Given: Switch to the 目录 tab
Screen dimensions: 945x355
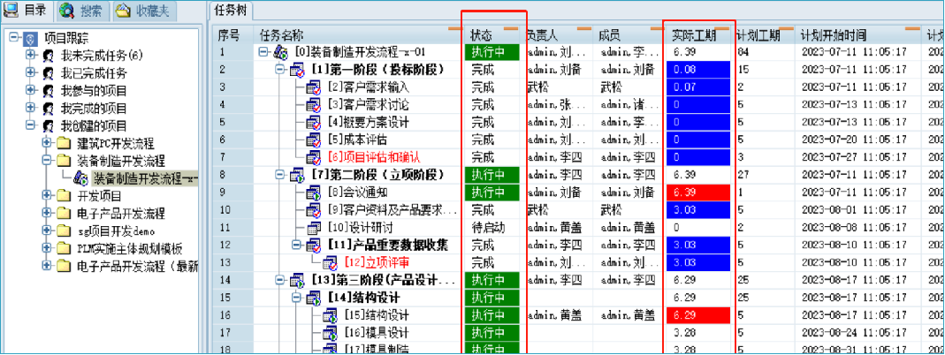Looking at the screenshot, I should [28, 11].
